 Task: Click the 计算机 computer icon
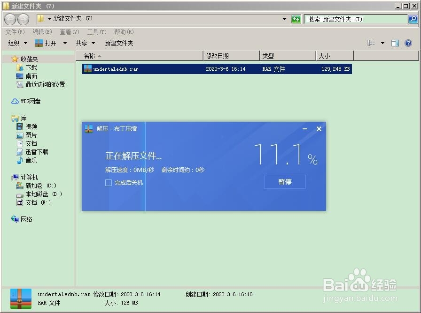pos(15,177)
